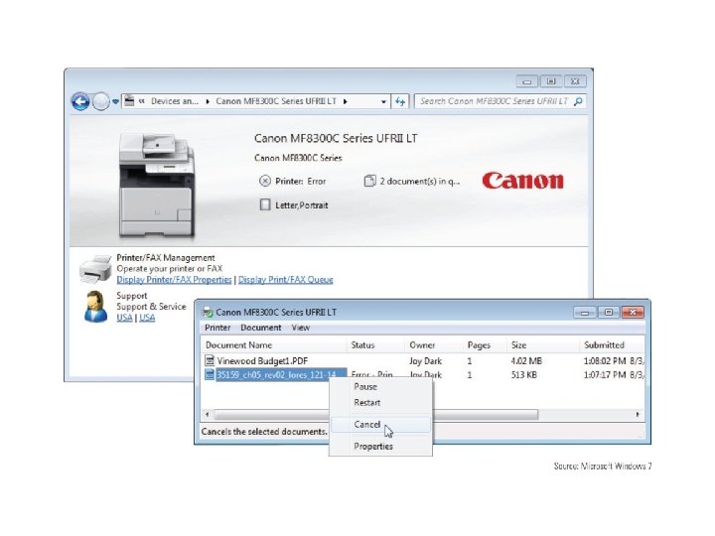The width and height of the screenshot is (715, 536).
Task: Choose Cancel from the context menu
Action: [380, 425]
